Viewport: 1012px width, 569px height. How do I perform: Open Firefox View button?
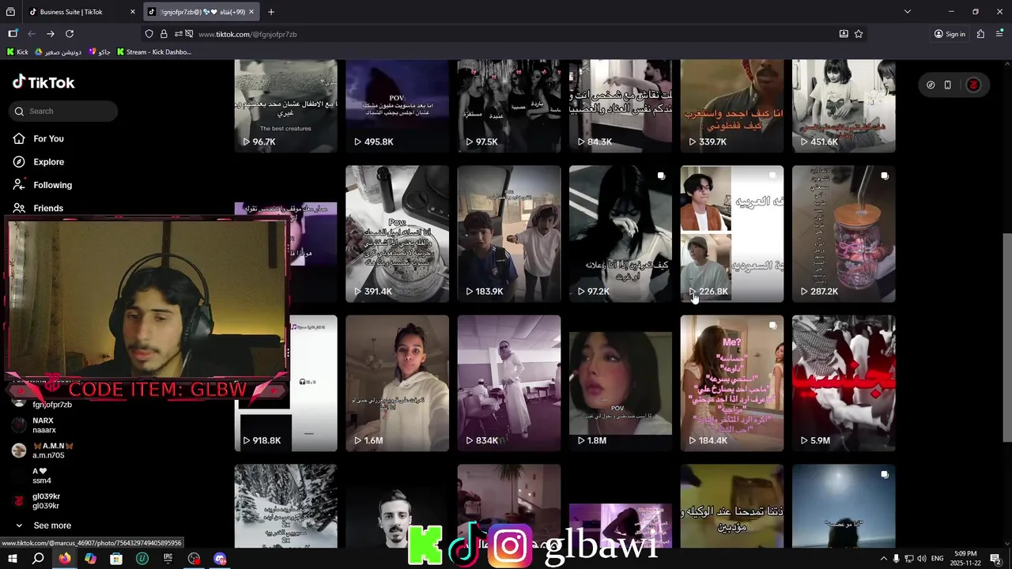pyautogui.click(x=10, y=12)
